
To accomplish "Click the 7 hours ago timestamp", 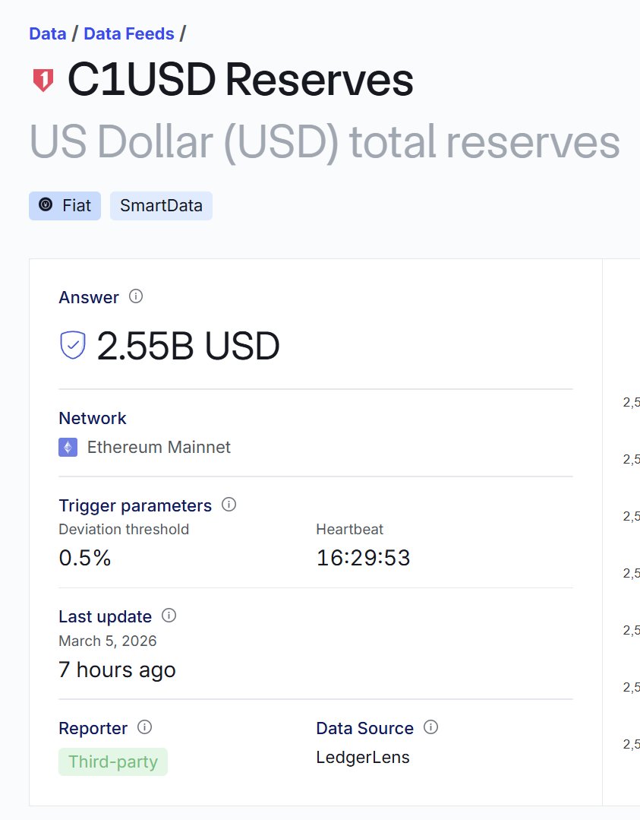I will 117,670.
